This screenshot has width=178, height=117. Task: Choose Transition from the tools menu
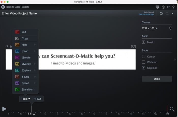tap(25, 89)
